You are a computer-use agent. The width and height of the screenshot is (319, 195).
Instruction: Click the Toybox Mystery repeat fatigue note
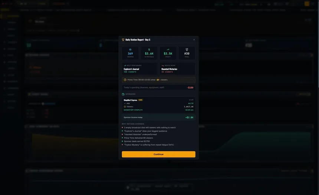point(149,145)
